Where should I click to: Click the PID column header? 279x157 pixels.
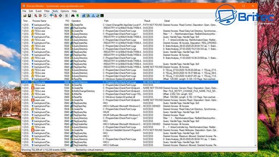click(x=67, y=21)
